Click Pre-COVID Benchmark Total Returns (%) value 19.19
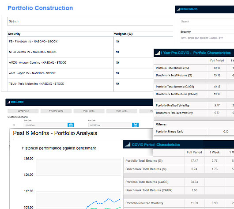234x209 pixels. [x=217, y=76]
